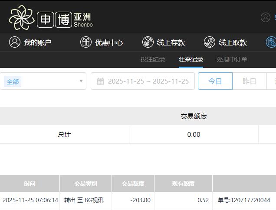Click the 交易类别 column header

(86, 184)
